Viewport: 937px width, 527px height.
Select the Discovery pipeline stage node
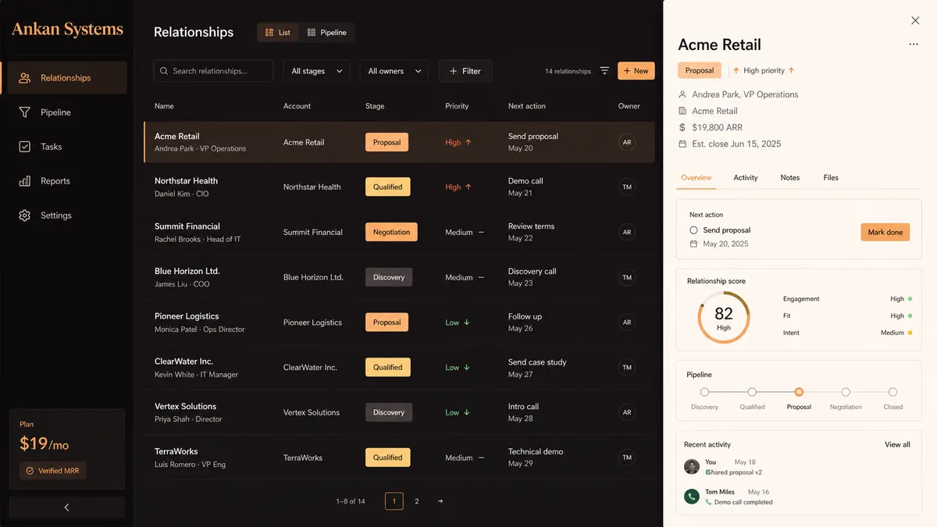(704, 392)
